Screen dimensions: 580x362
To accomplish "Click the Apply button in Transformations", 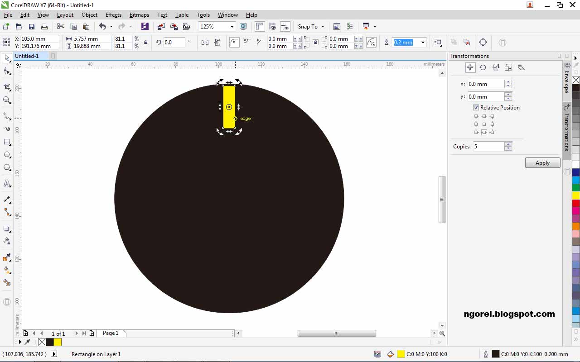I will [542, 162].
